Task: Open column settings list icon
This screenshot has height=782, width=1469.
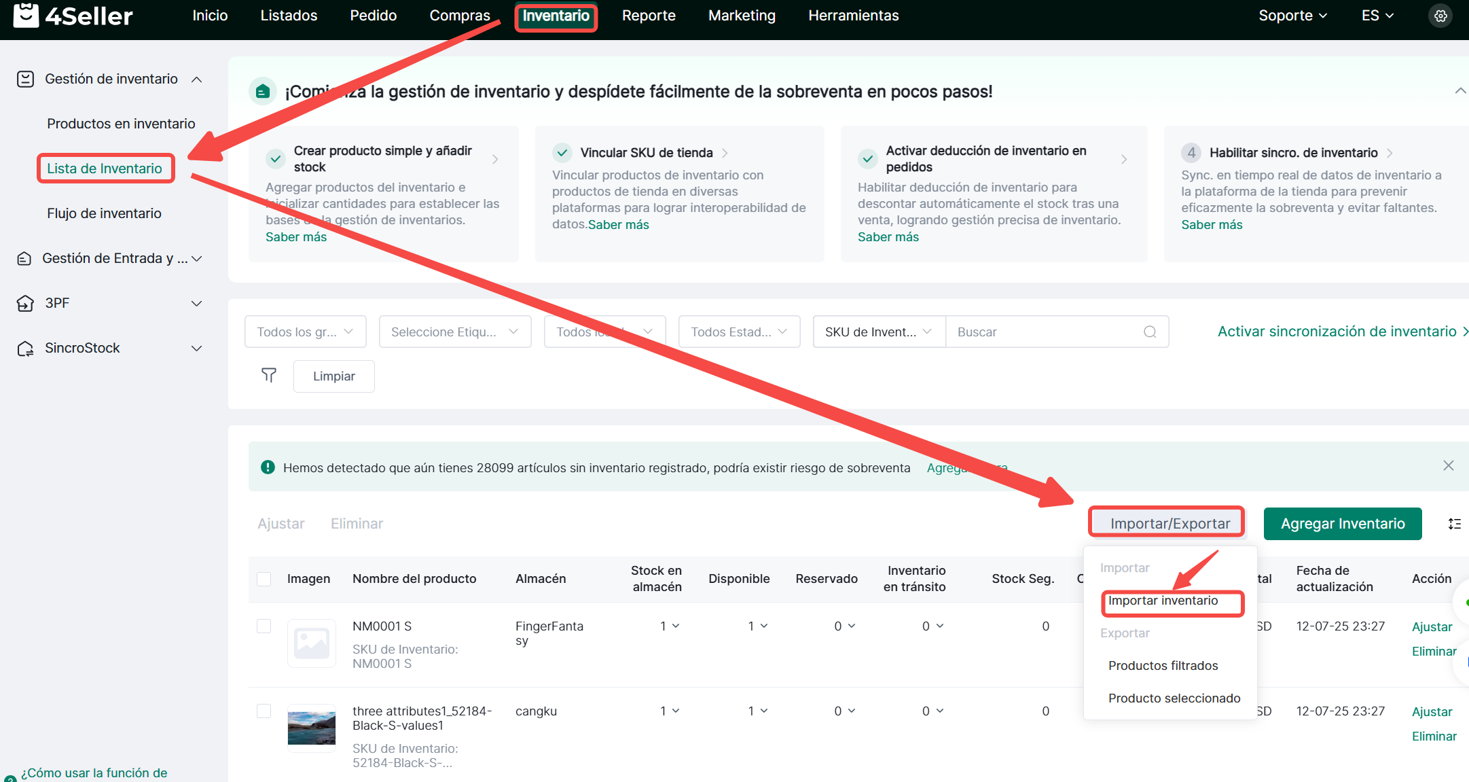Action: 1454,524
